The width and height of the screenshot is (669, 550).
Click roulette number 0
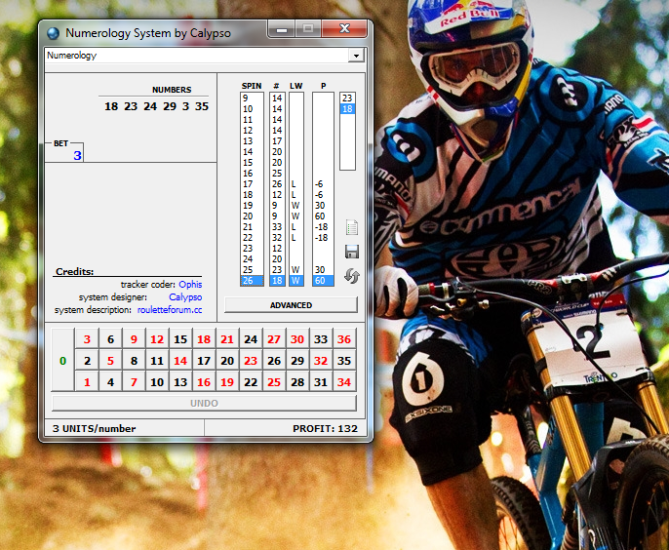pyautogui.click(x=62, y=361)
